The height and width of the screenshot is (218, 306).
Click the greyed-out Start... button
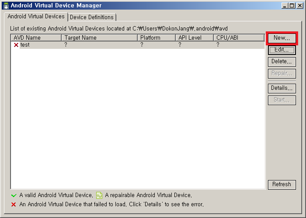click(x=282, y=100)
